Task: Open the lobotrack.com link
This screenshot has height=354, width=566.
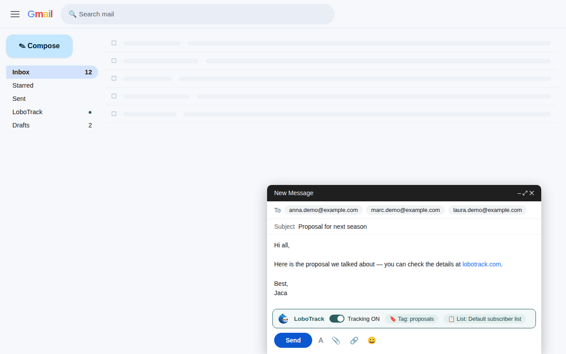Action: [482, 264]
